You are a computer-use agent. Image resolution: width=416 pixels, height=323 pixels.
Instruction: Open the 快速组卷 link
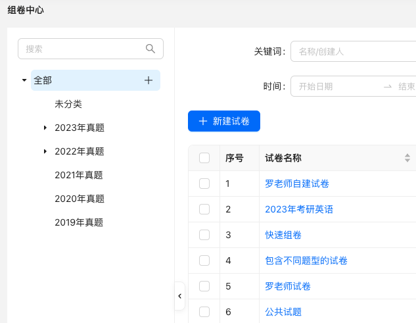pos(283,235)
